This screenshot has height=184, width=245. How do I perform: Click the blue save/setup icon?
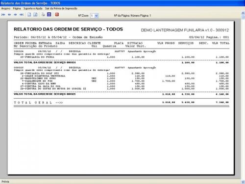click(x=49, y=15)
